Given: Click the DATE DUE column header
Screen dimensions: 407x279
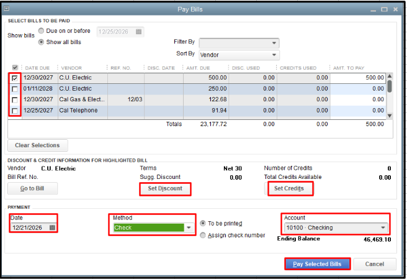Looking at the screenshot, I should (x=37, y=68).
